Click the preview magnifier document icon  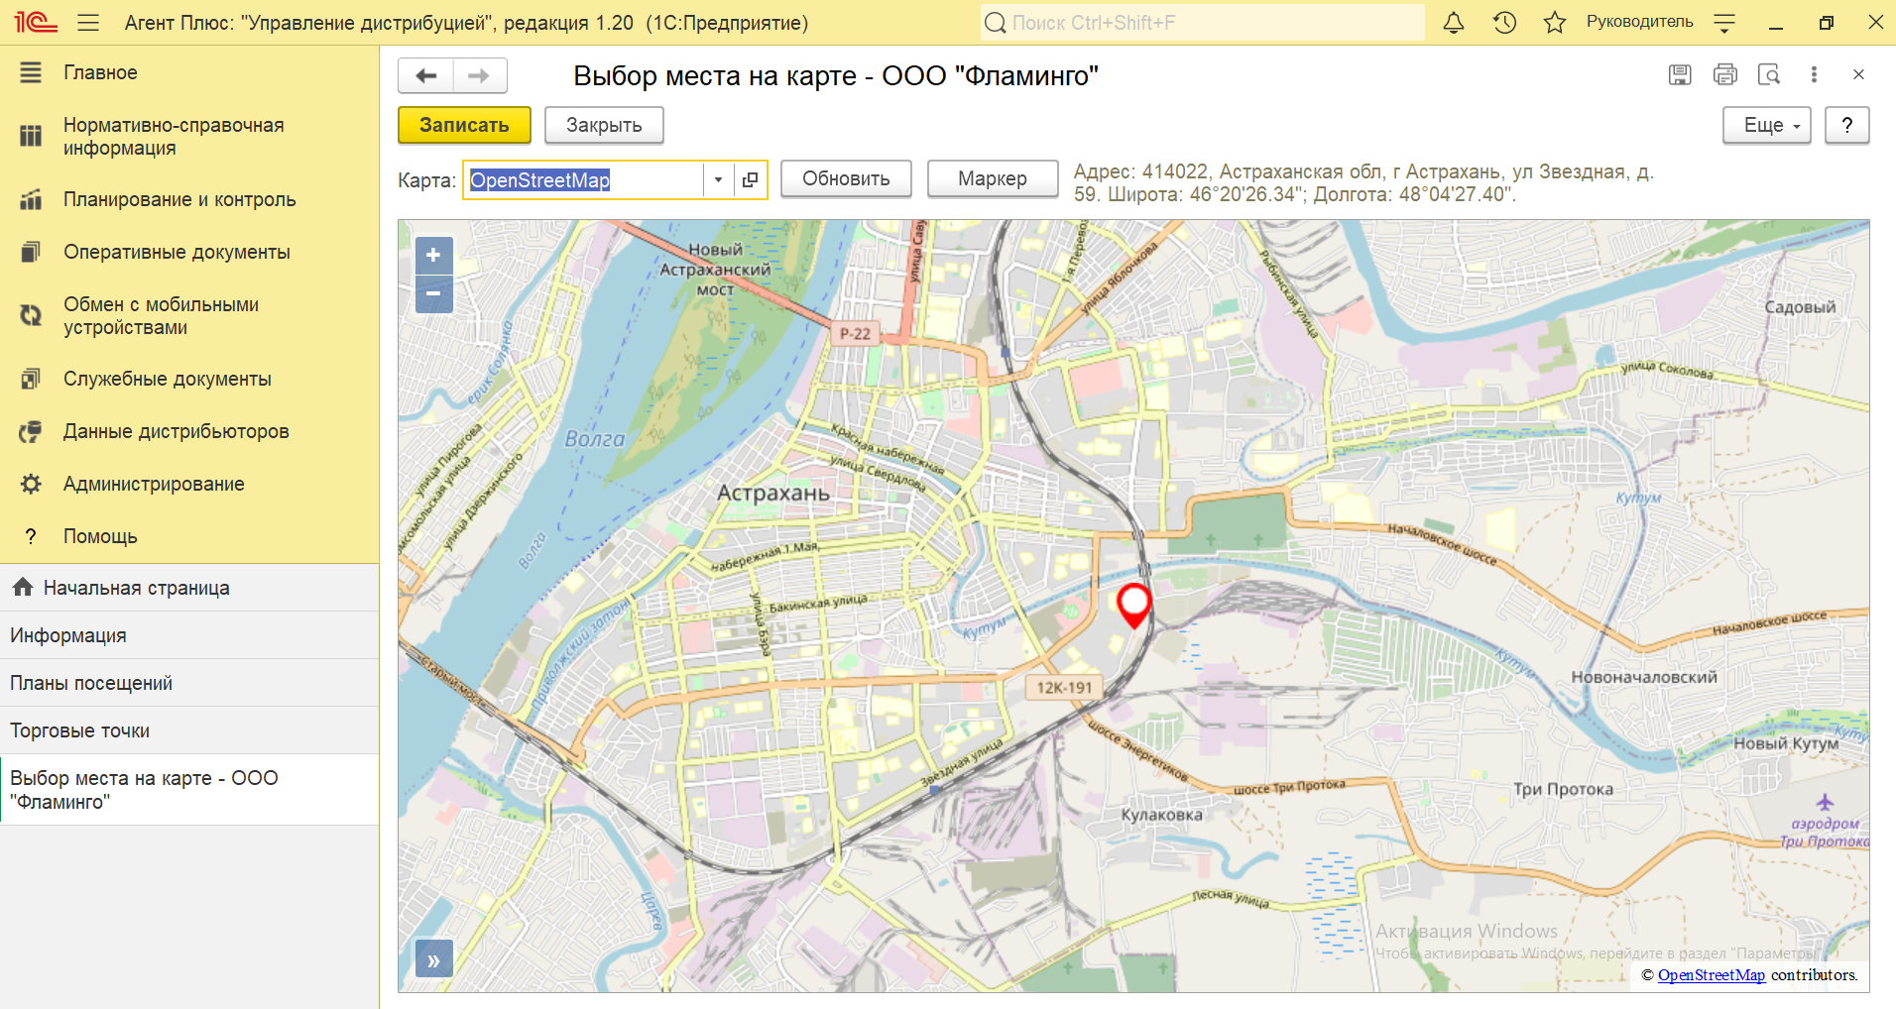pyautogui.click(x=1769, y=74)
